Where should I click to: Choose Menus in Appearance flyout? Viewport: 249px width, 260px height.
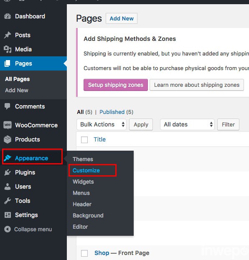81,193
